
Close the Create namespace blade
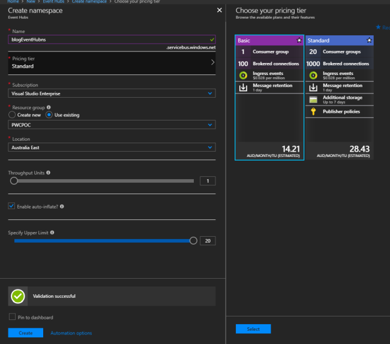(x=218, y=11)
